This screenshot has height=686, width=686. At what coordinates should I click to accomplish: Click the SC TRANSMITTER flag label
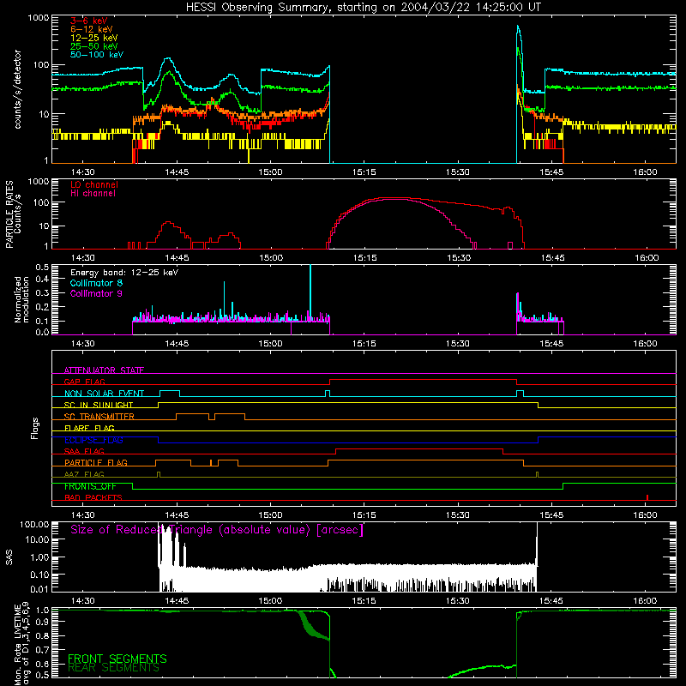(x=99, y=416)
